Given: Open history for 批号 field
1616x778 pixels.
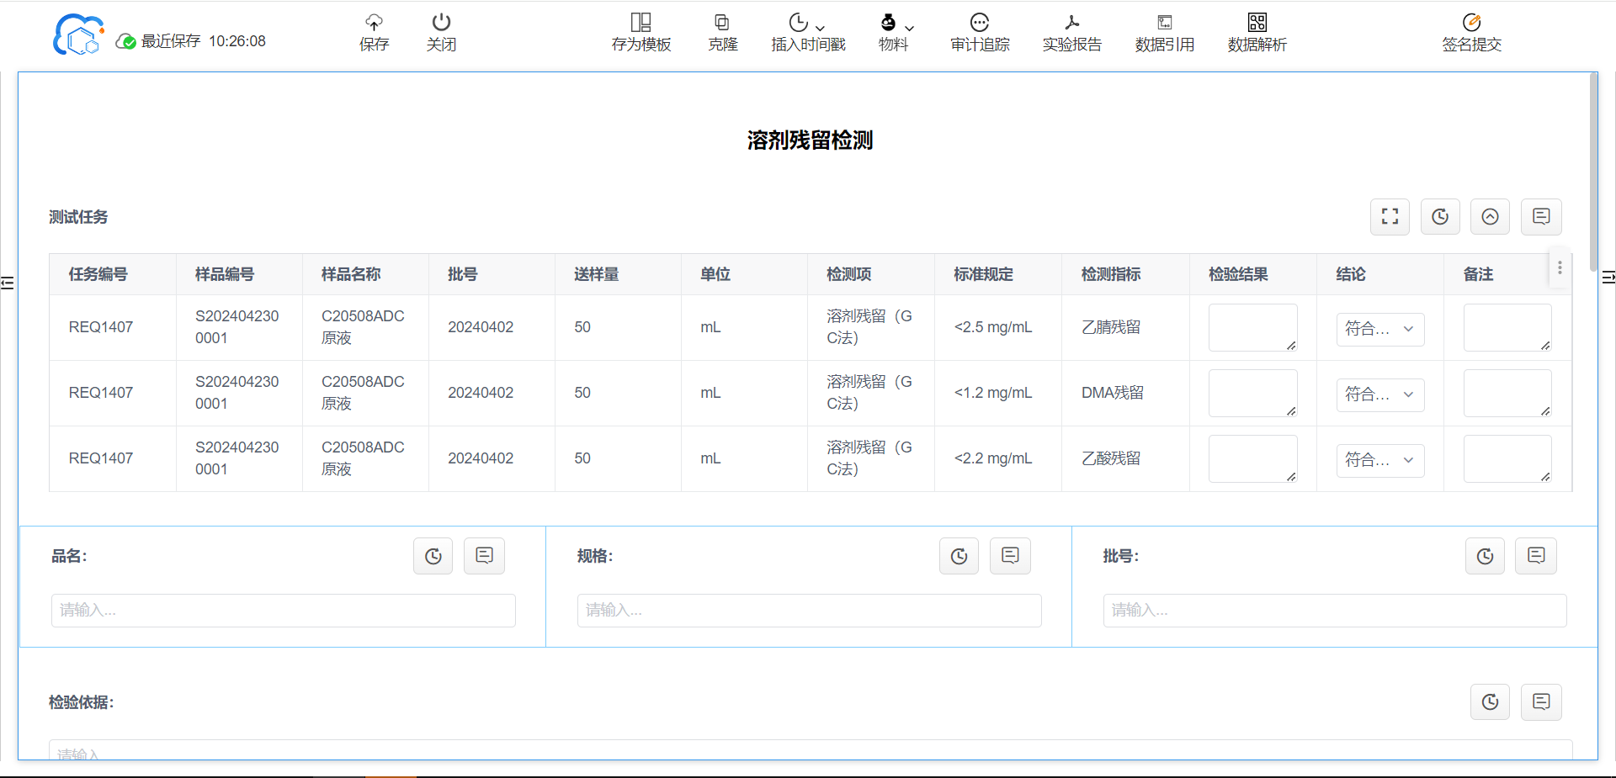Looking at the screenshot, I should point(1485,556).
